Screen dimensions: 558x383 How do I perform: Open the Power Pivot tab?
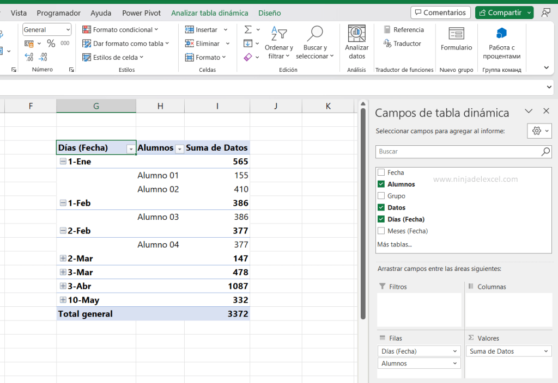141,13
